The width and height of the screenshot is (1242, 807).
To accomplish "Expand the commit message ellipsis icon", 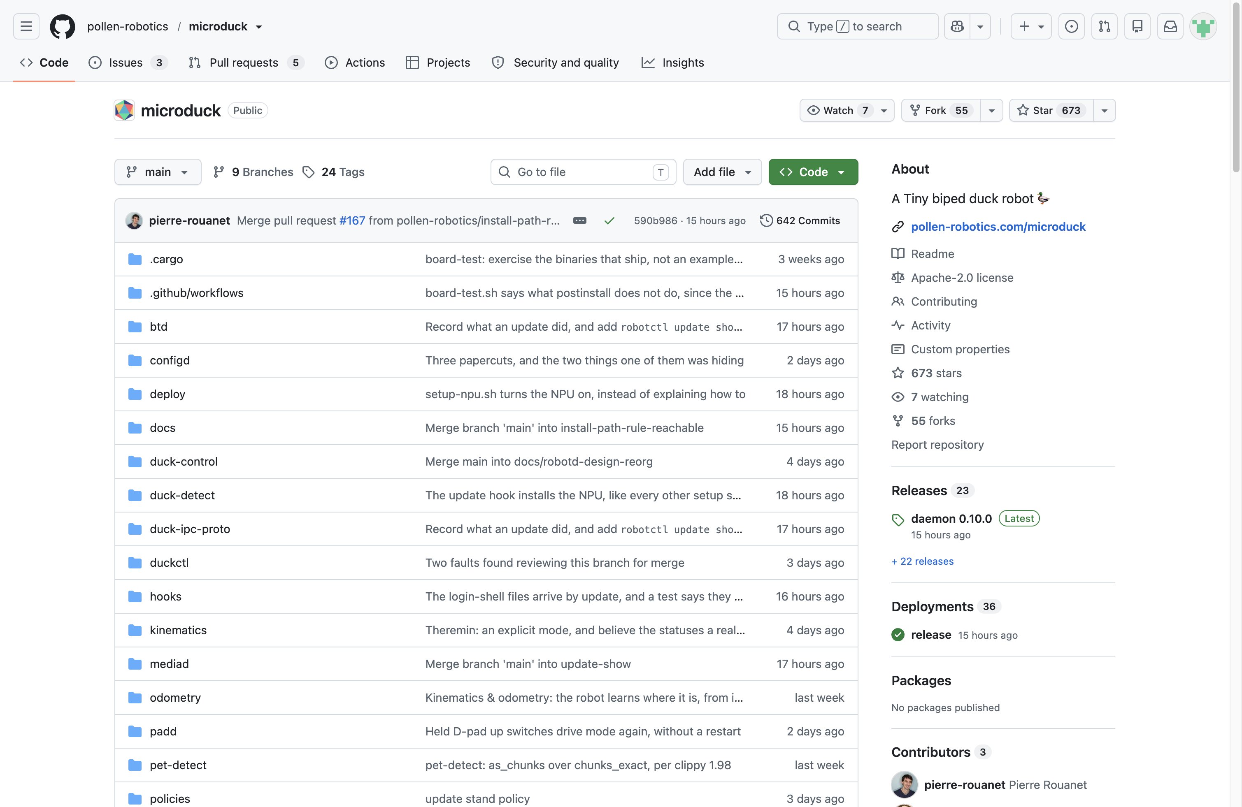I will (x=580, y=220).
